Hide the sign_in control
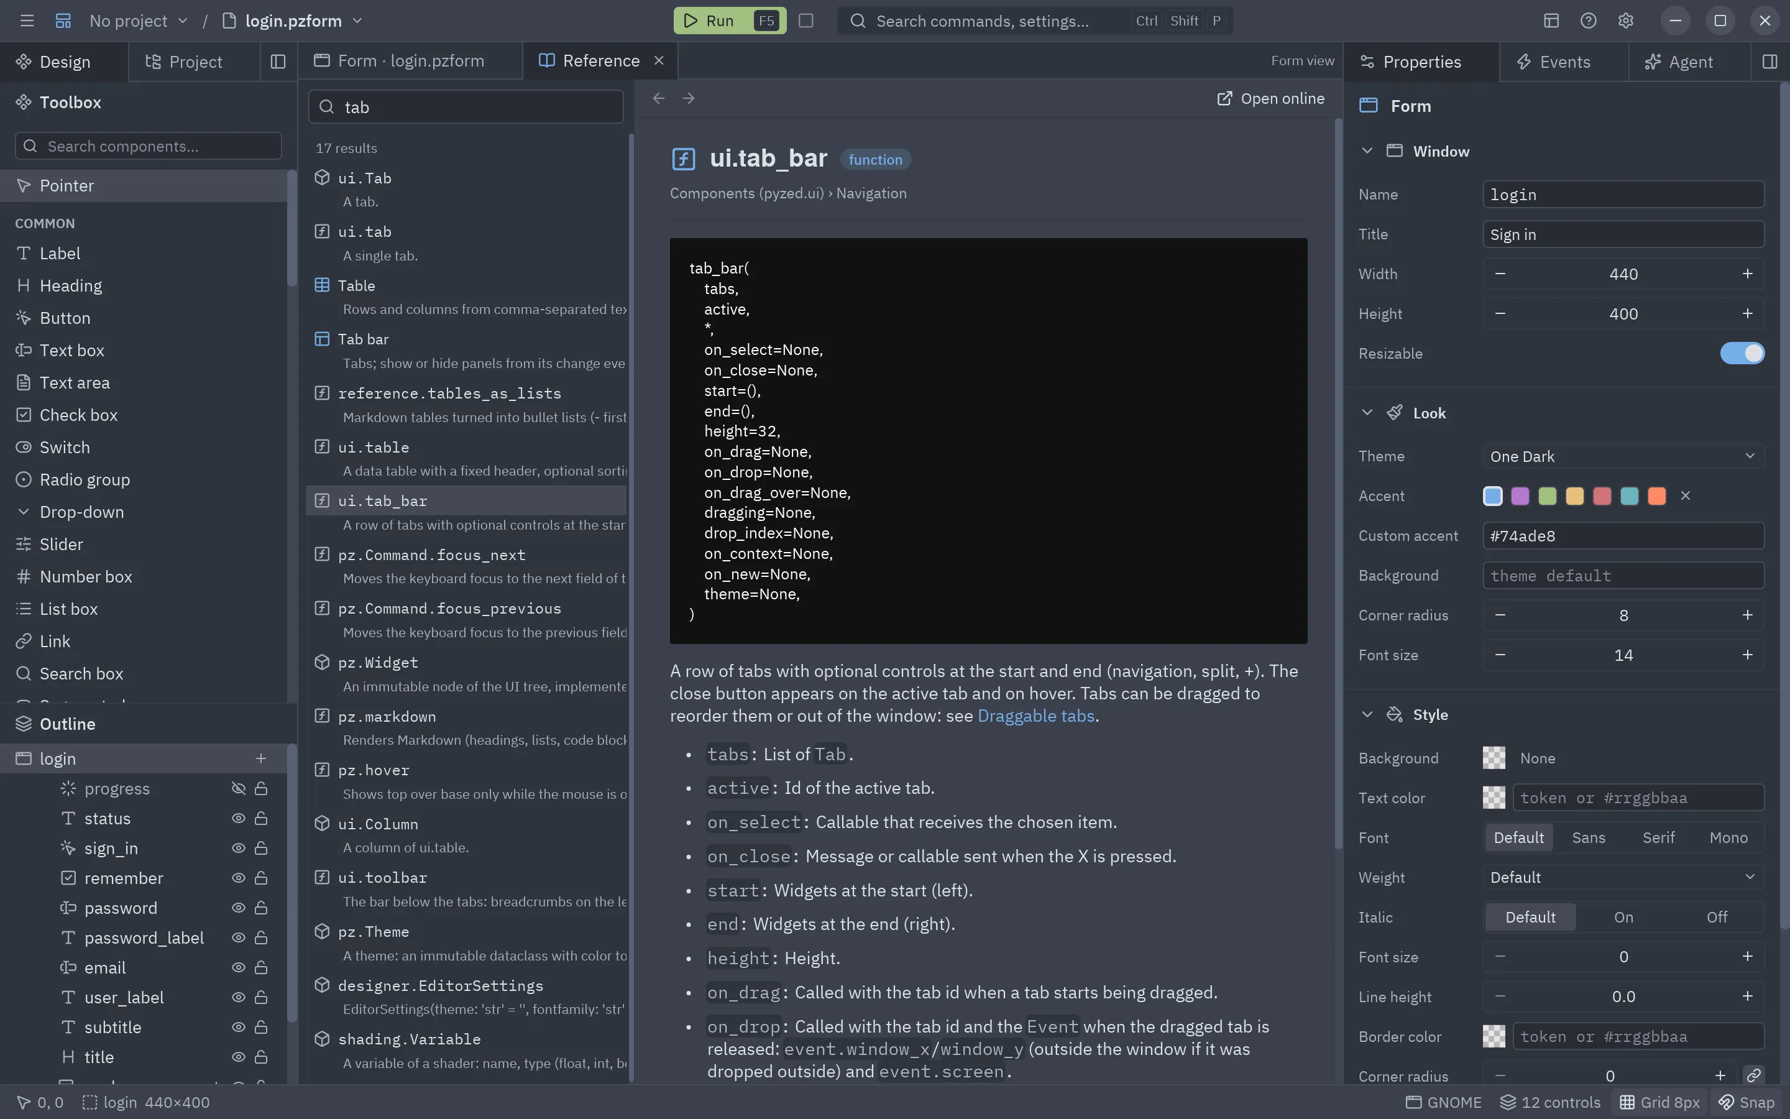Viewport: 1790px width, 1119px height. (238, 848)
